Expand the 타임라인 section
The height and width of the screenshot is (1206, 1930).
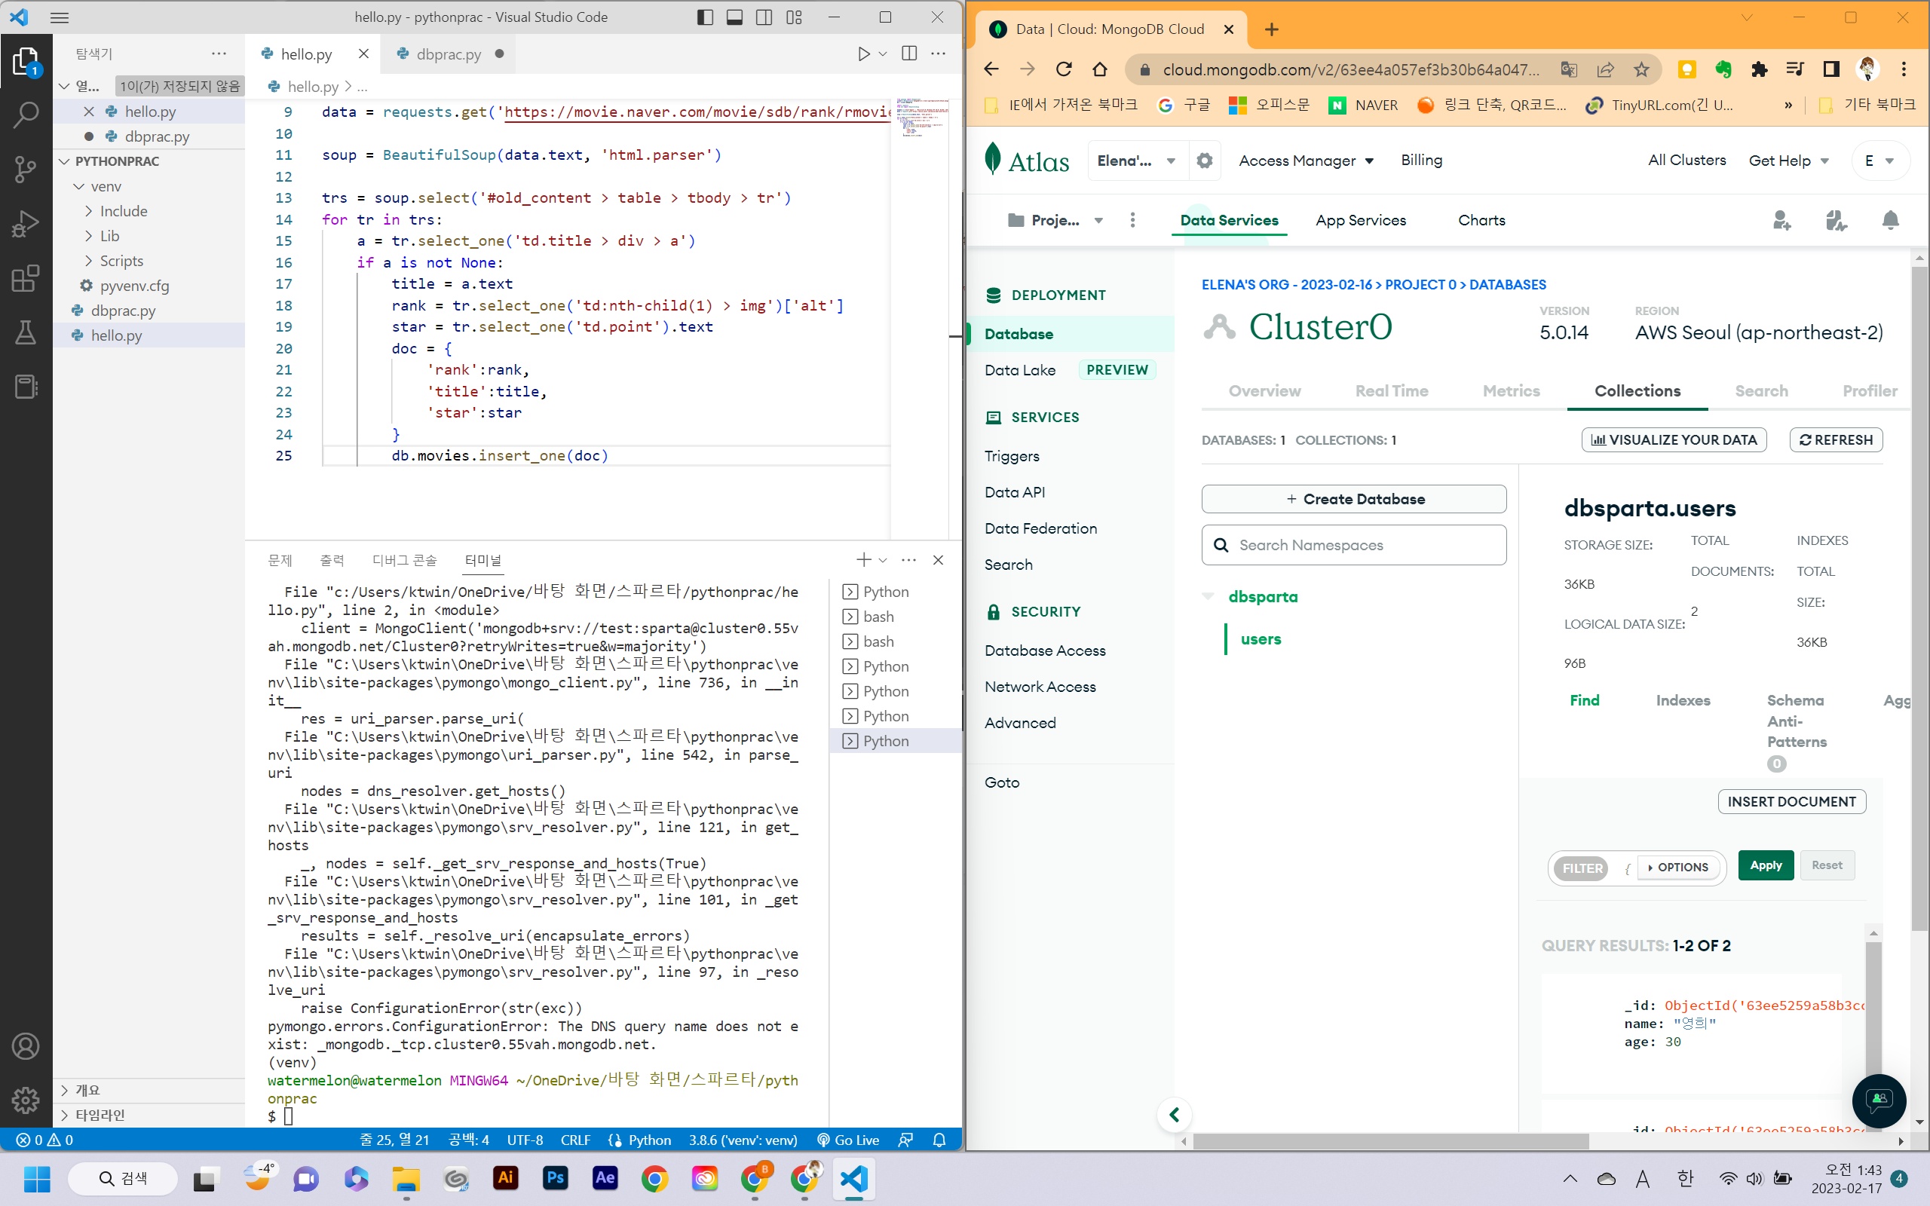click(x=99, y=1115)
